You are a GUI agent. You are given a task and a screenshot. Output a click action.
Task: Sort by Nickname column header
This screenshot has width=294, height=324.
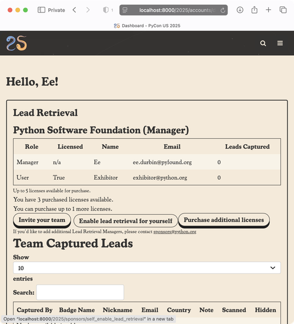click(118, 310)
